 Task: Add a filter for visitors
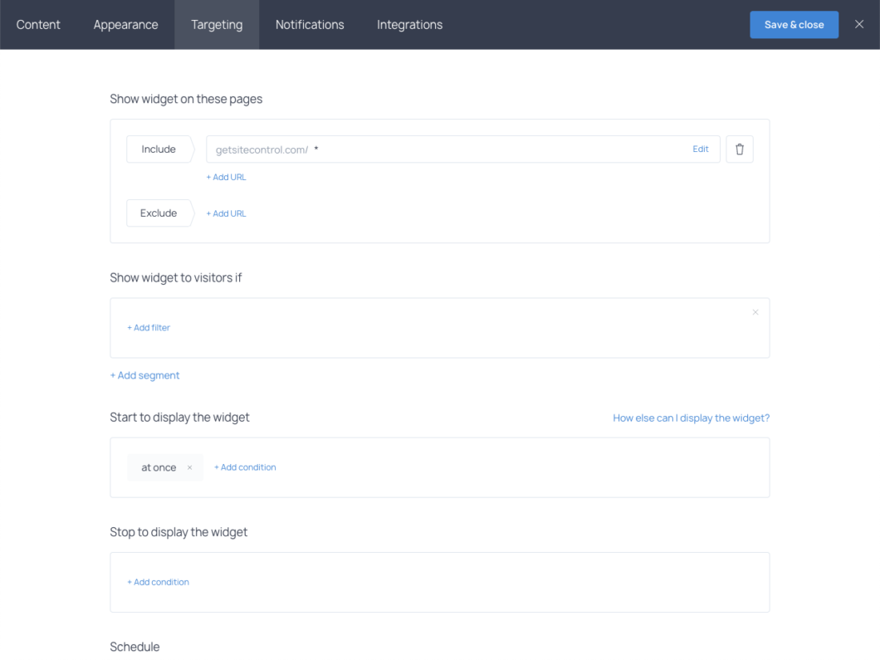[149, 328]
